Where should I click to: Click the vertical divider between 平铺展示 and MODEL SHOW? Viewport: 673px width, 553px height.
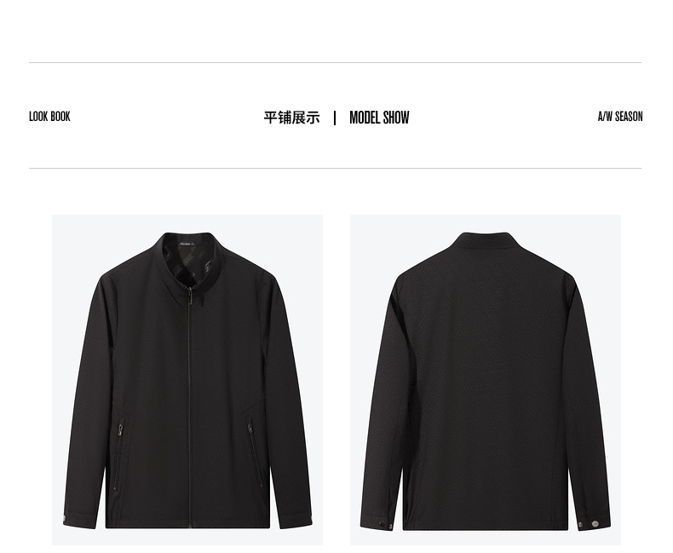click(335, 118)
